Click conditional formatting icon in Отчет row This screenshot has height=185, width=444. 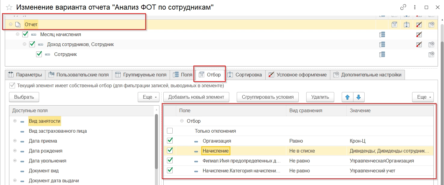[x=419, y=25]
